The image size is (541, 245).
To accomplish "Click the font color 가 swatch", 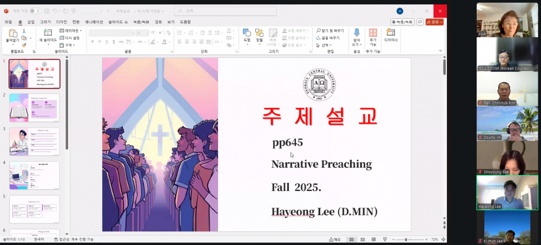I will pyautogui.click(x=164, y=42).
